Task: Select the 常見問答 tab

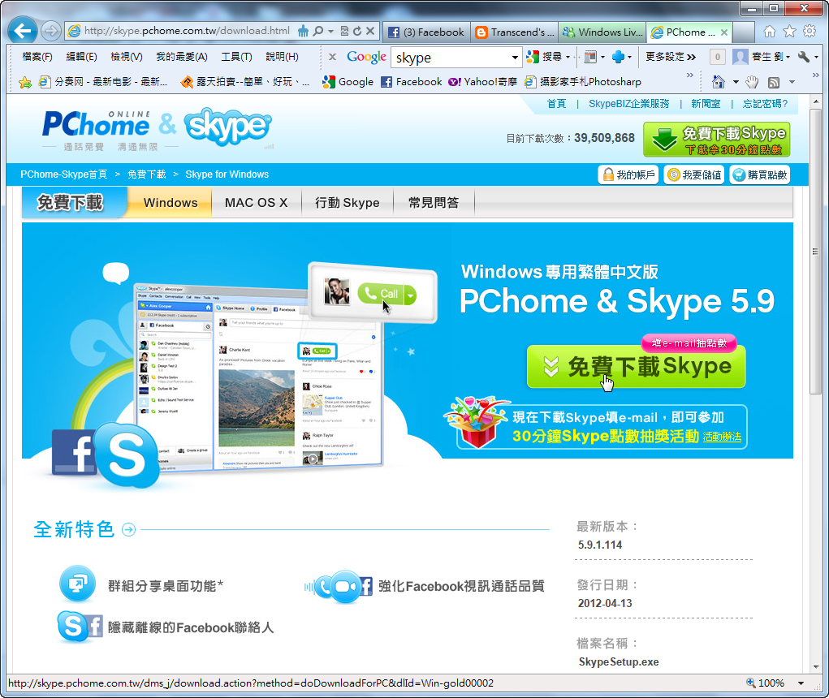Action: point(434,202)
